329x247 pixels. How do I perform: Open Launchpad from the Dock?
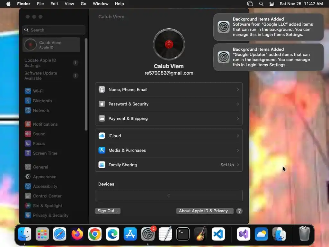(42, 234)
